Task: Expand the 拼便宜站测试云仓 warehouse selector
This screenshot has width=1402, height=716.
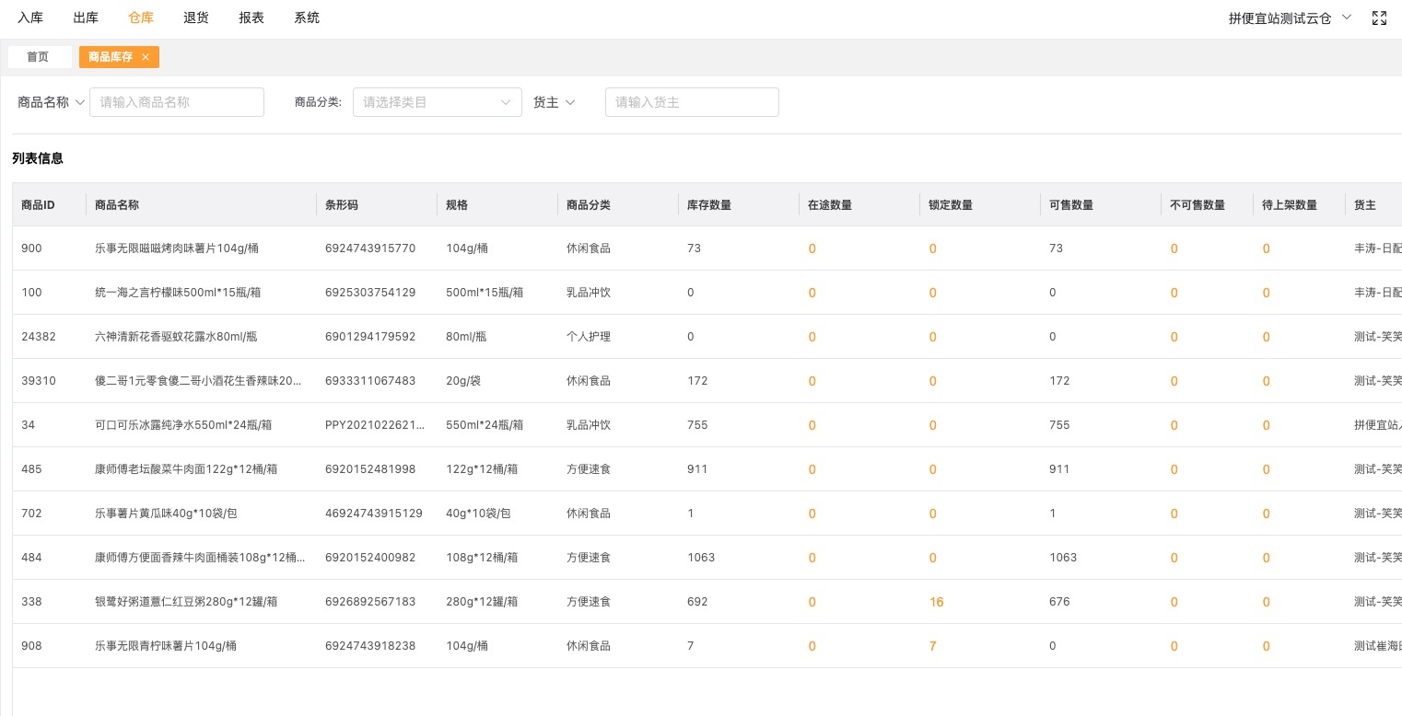Action: [1290, 17]
